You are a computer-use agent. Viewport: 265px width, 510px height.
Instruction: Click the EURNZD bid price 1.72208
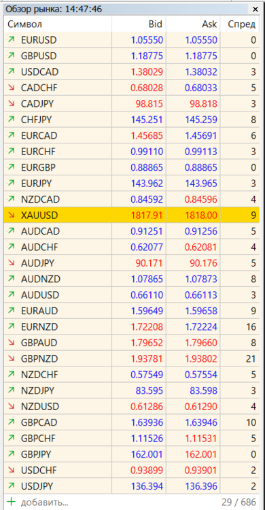[147, 326]
